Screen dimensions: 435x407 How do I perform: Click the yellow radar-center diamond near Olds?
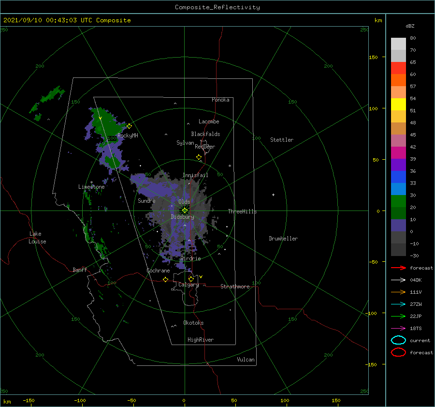pyautogui.click(x=185, y=211)
